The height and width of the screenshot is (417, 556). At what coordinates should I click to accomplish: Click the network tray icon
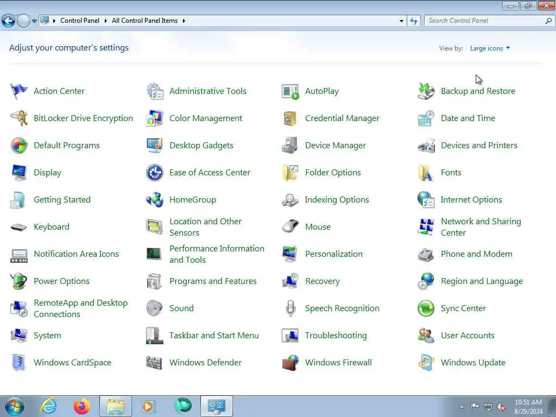click(488, 407)
